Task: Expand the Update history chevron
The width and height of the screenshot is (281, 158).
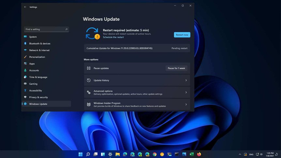Action: [x=186, y=80]
